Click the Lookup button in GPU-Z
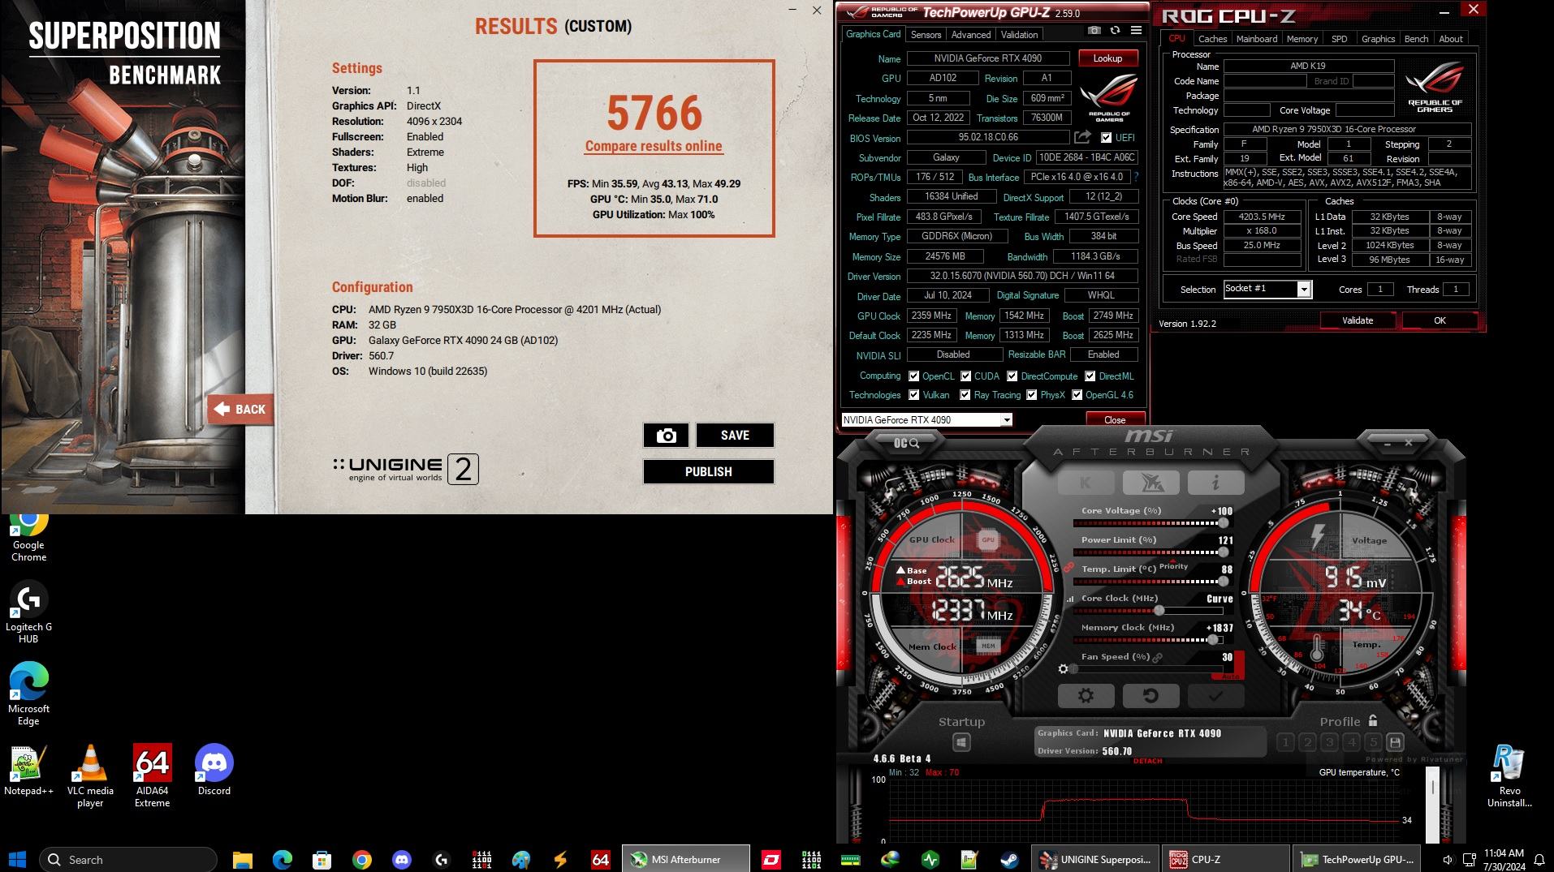 (x=1107, y=58)
